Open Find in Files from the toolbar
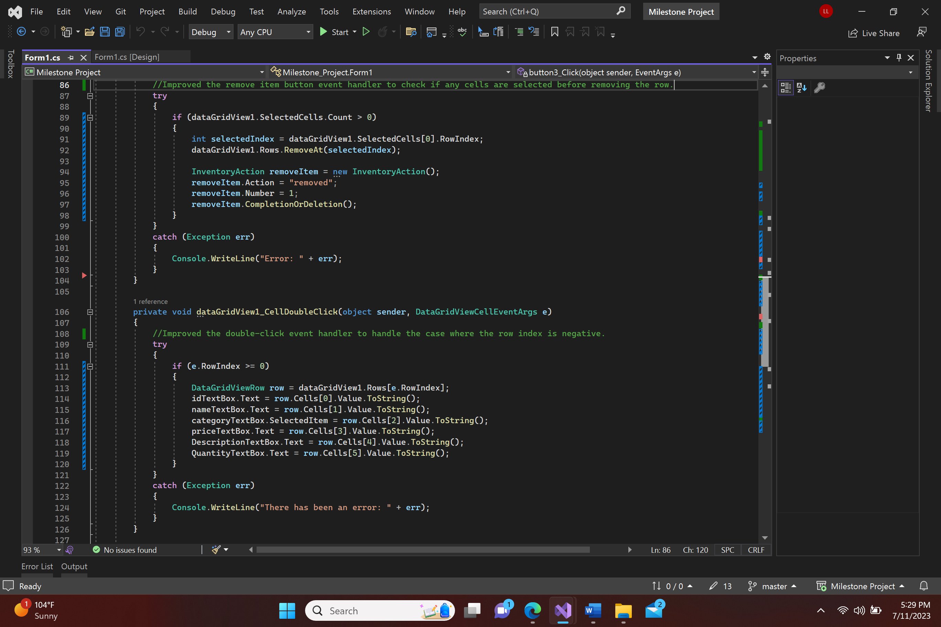941x627 pixels. point(411,32)
